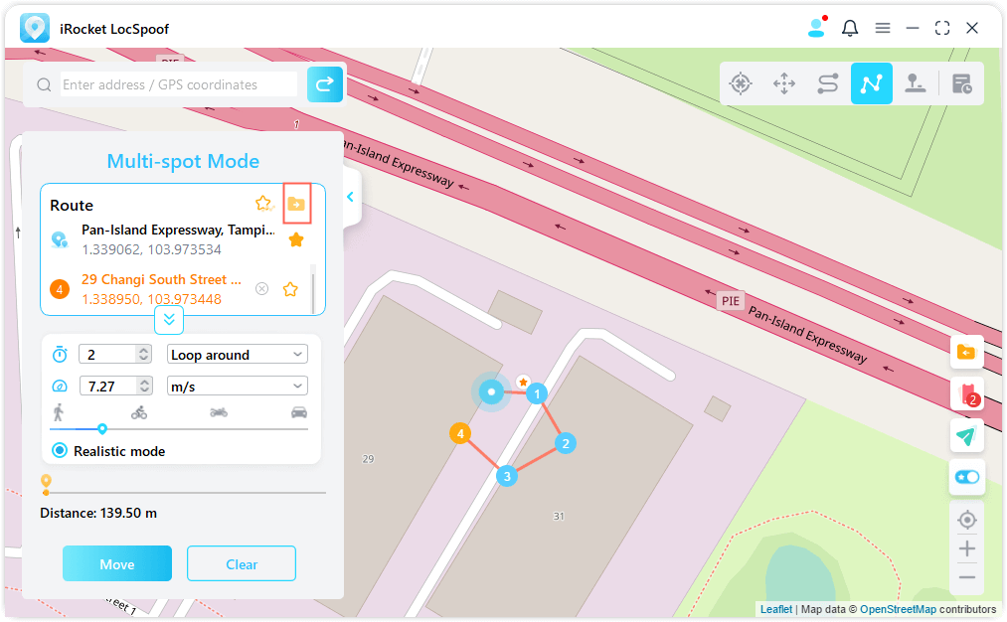The width and height of the screenshot is (1007, 622).
Task: Remove the 29 Changi South Street waypoint
Action: click(261, 289)
